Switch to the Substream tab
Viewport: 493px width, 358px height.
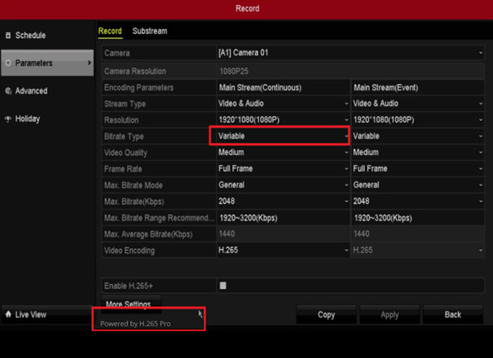point(149,31)
